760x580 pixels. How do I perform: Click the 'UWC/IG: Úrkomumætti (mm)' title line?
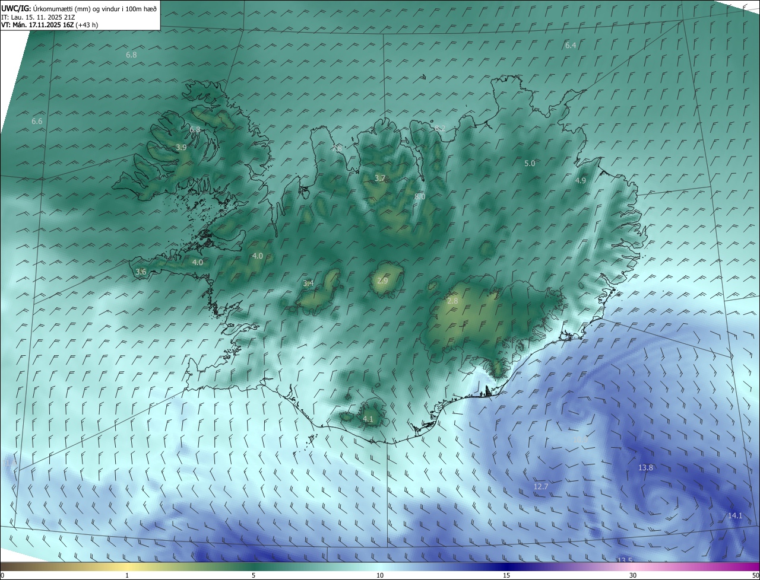[79, 8]
